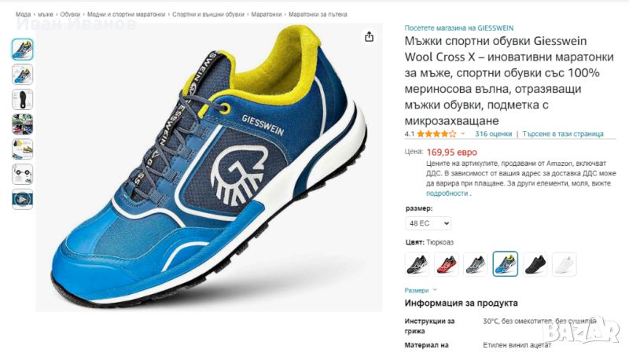
Task: Select the turquoise blue shoe swatch
Action: click(x=506, y=264)
